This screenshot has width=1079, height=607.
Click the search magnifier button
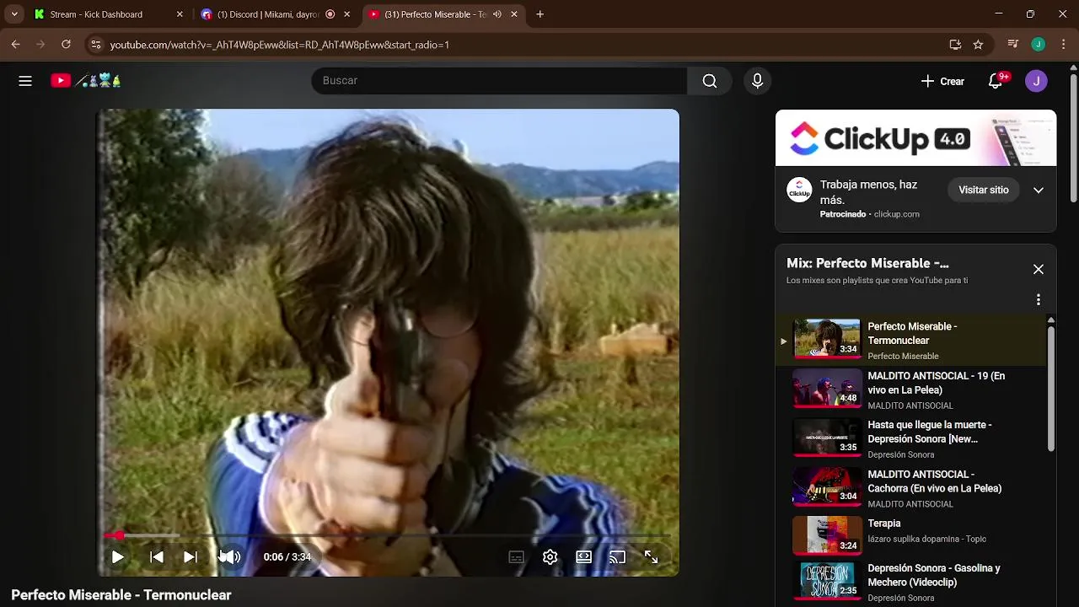tap(710, 81)
